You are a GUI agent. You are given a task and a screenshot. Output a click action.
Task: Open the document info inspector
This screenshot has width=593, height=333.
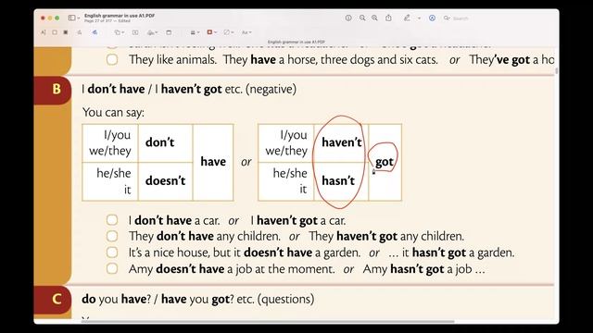(x=348, y=18)
